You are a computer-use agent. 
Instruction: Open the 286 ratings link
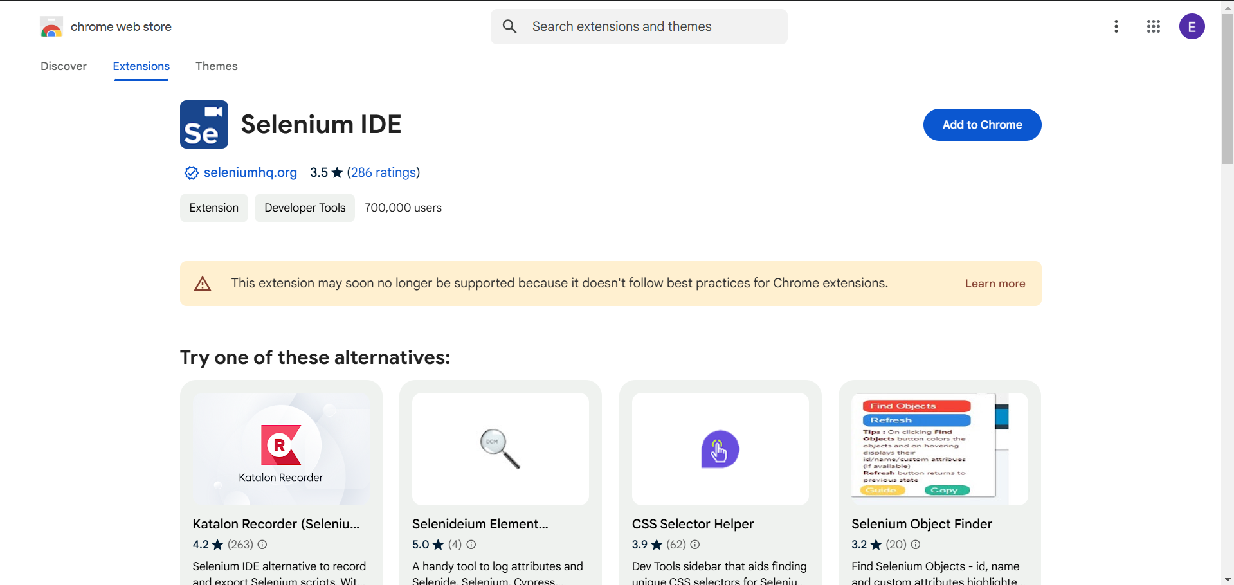pos(383,172)
